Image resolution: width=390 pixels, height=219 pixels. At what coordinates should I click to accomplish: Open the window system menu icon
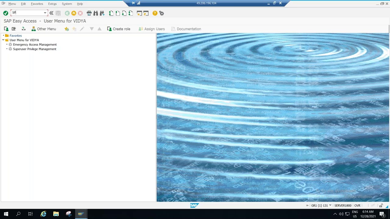(3, 3)
